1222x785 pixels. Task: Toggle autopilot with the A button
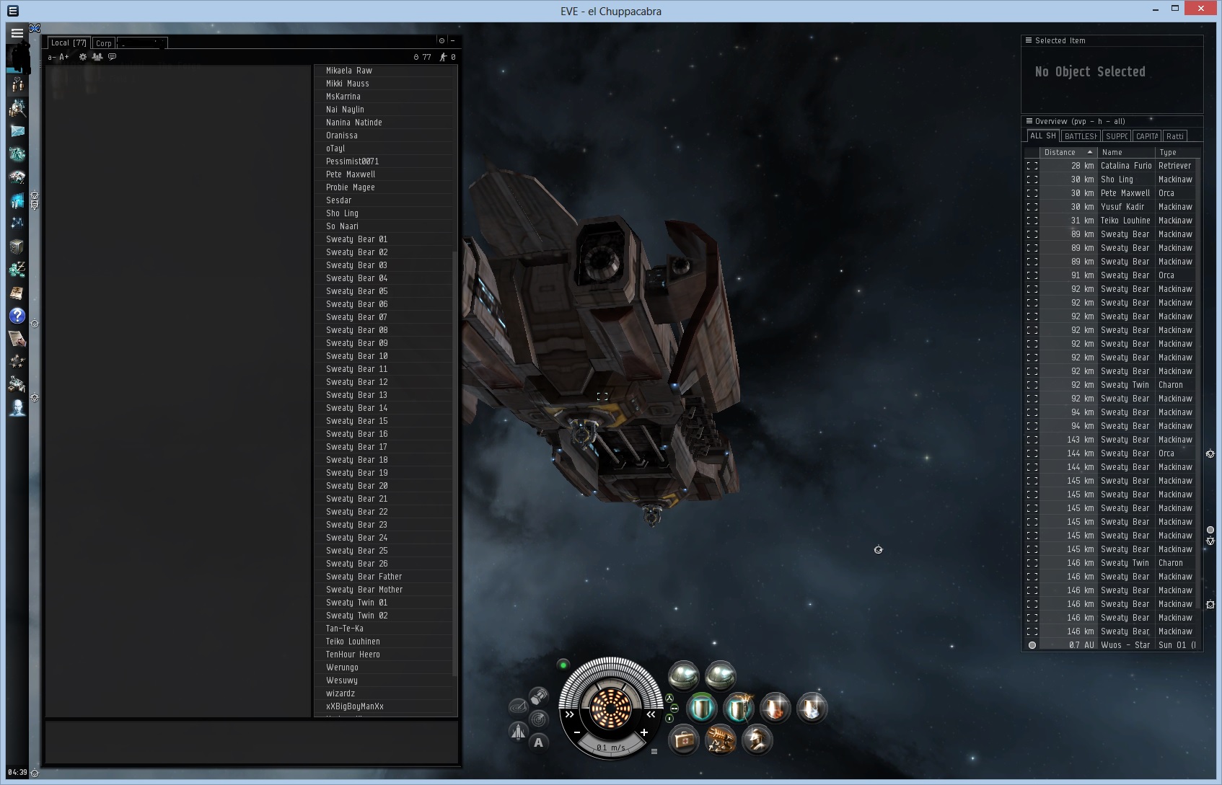point(538,742)
